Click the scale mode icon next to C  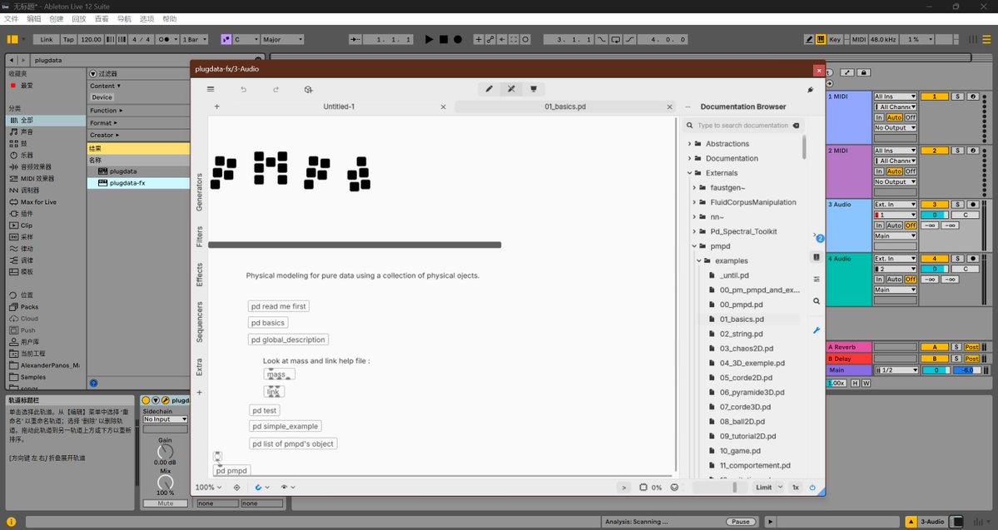click(226, 39)
